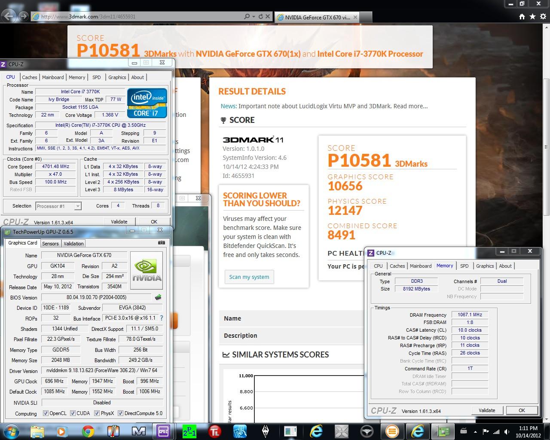The image size is (550, 440).
Task: Click the purple CPU-Z taskbar icon
Action: click(163, 431)
